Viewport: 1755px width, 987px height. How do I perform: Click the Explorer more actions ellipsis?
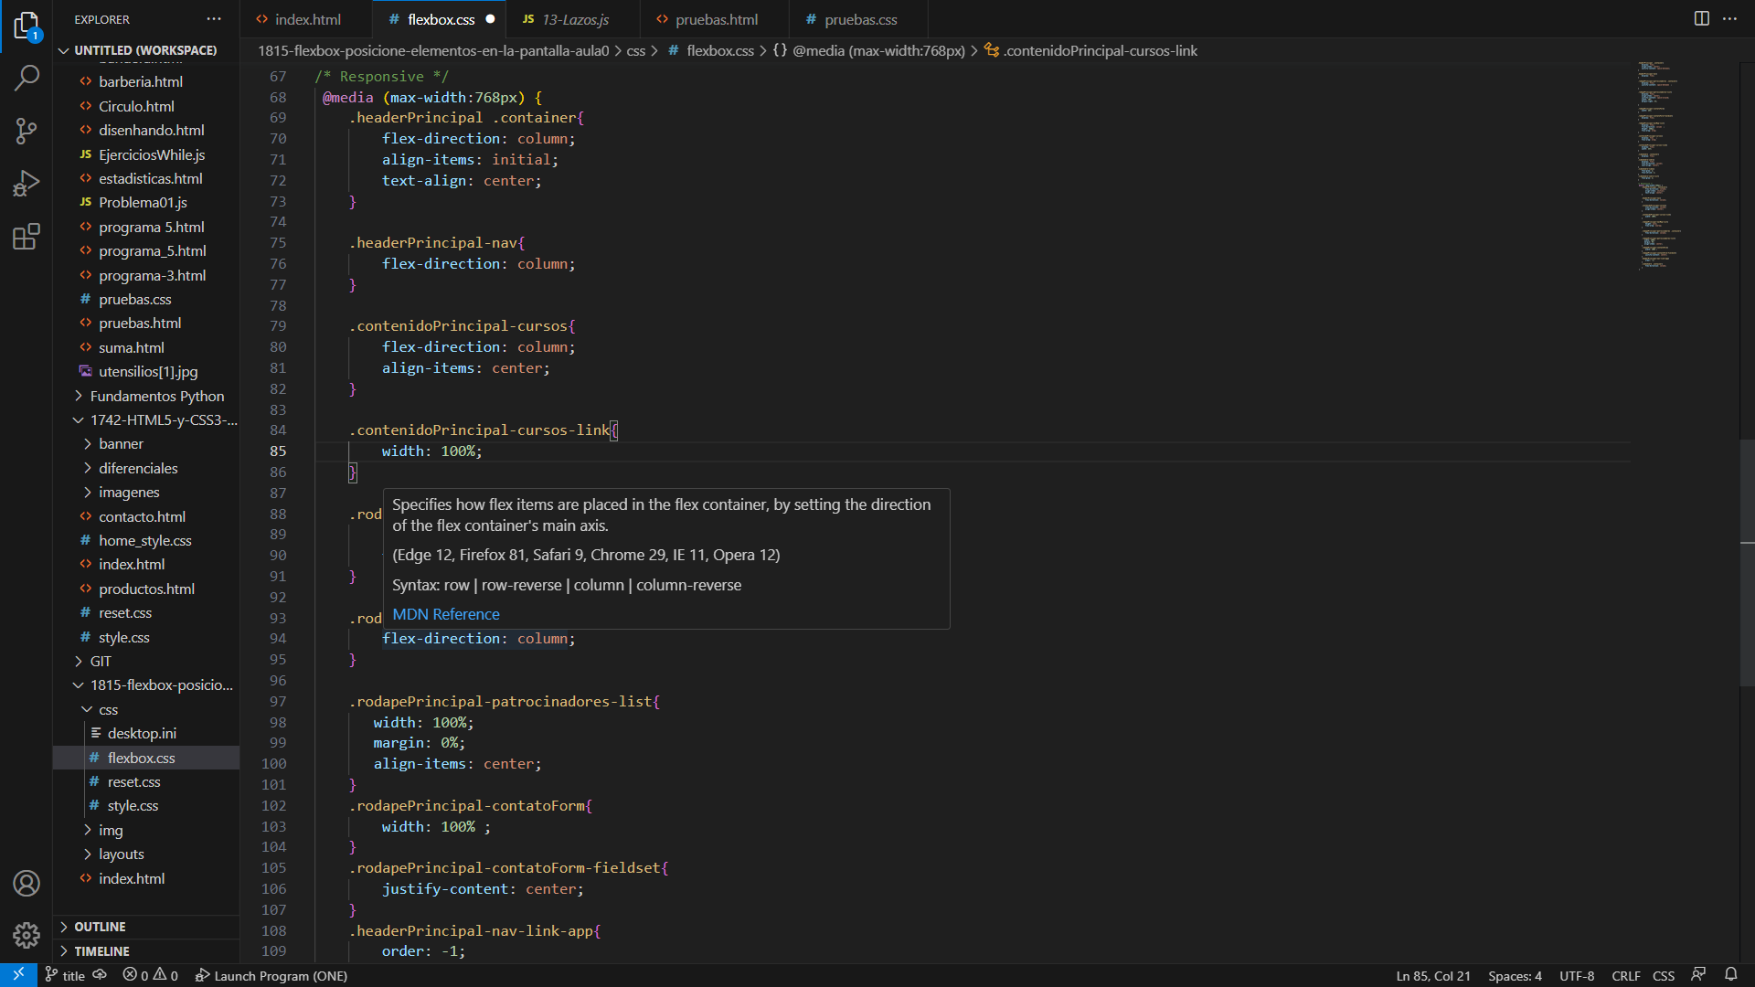(214, 19)
